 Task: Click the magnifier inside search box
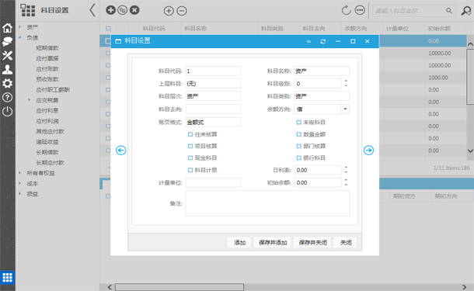click(x=449, y=11)
